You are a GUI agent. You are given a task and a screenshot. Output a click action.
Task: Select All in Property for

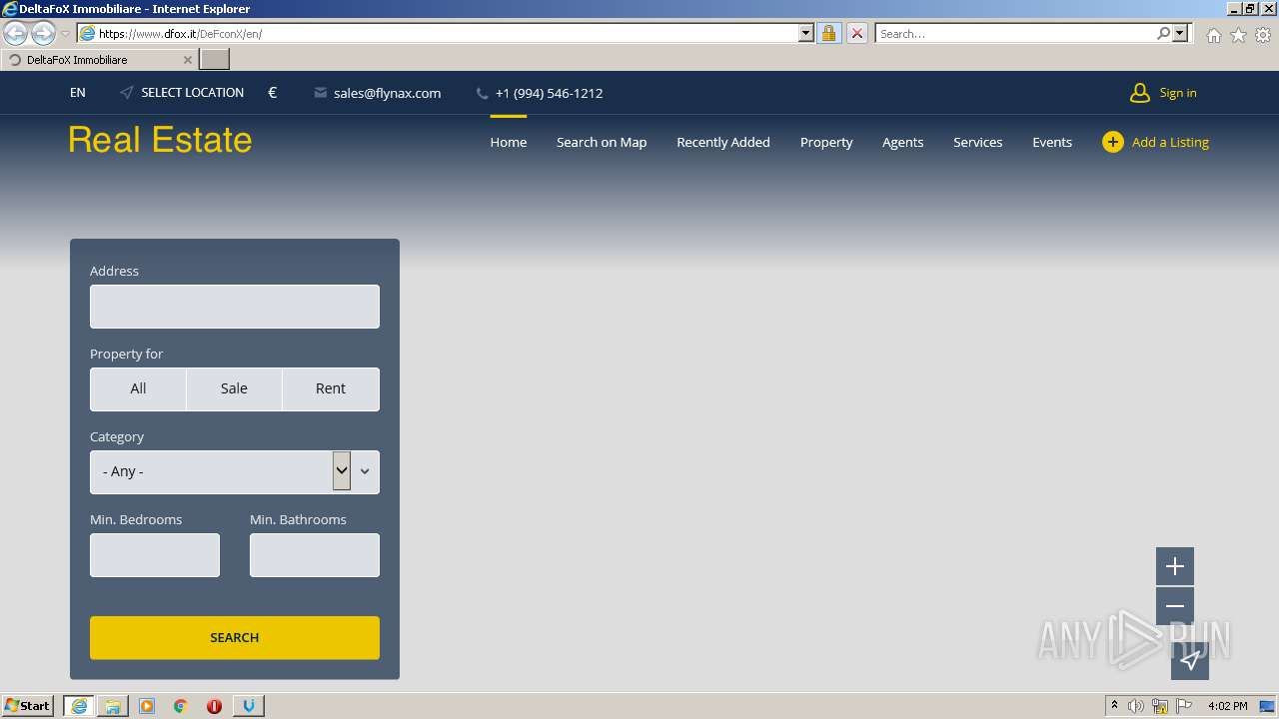point(138,389)
